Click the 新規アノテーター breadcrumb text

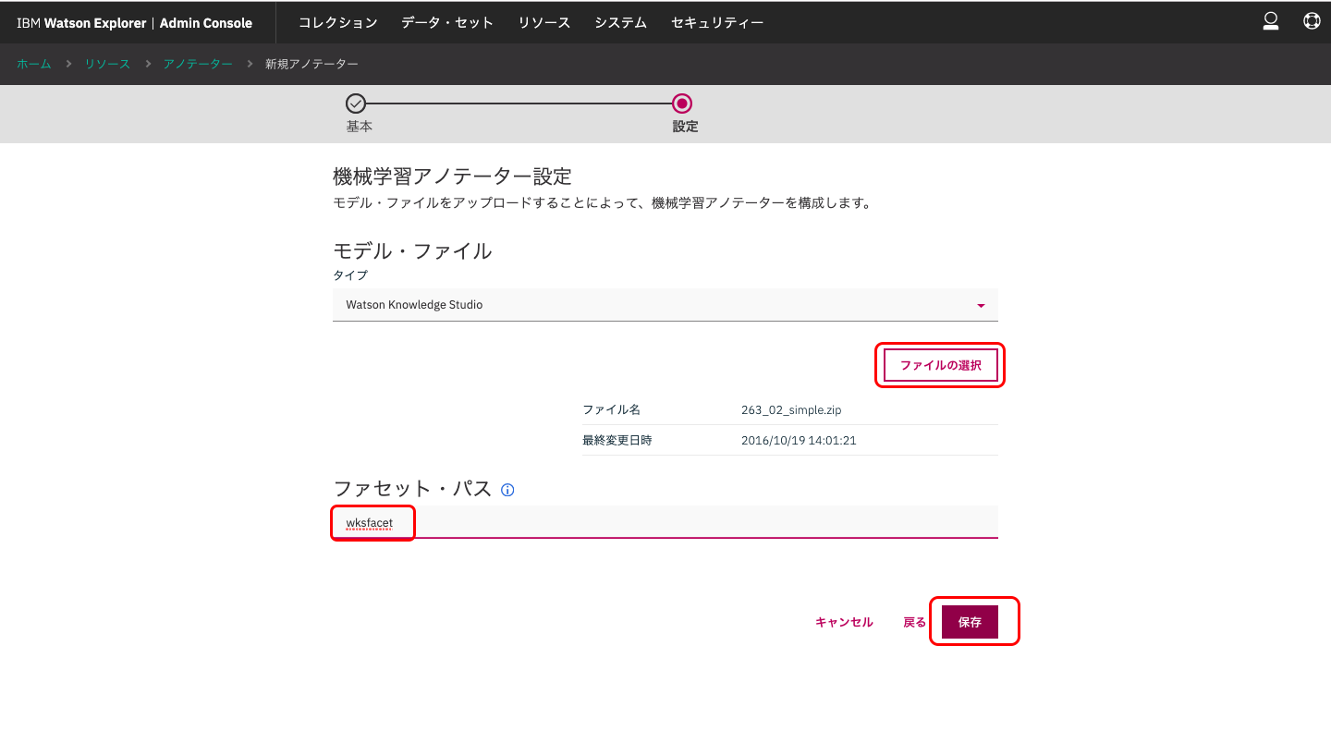[311, 64]
